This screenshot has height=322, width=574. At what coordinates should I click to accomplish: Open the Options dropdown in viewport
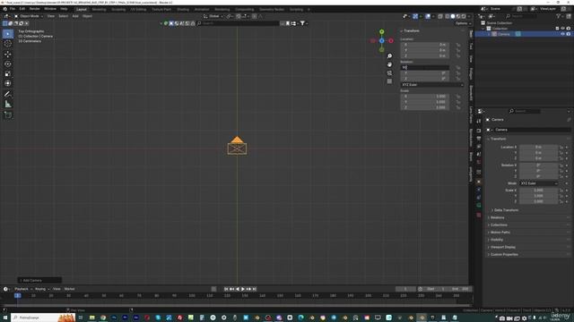463,23
